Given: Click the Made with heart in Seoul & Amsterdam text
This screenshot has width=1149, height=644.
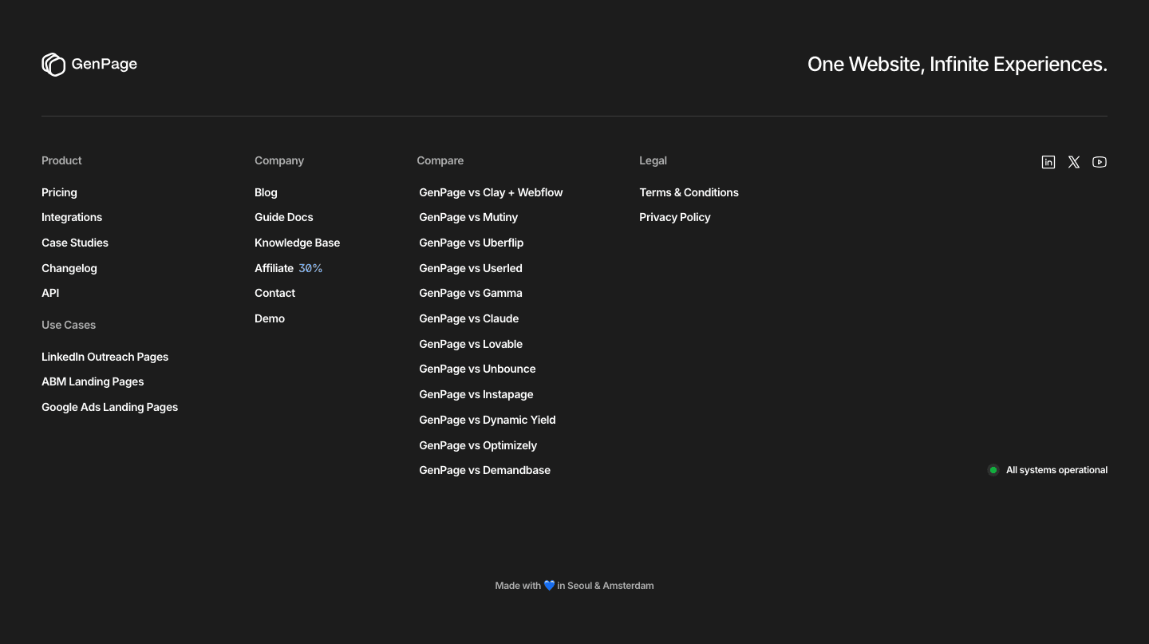Looking at the screenshot, I should (574, 586).
